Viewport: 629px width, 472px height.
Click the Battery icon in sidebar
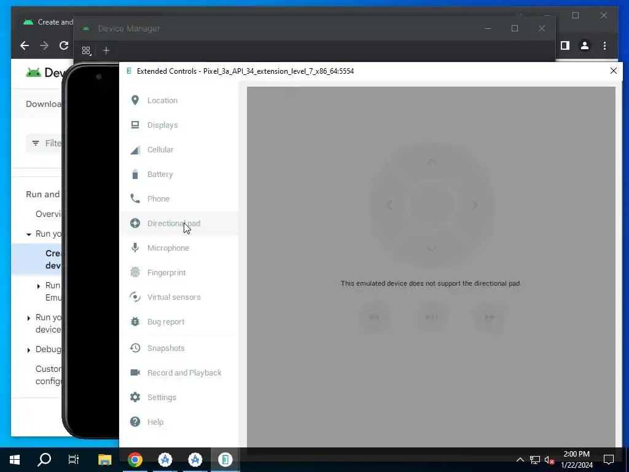(x=135, y=174)
